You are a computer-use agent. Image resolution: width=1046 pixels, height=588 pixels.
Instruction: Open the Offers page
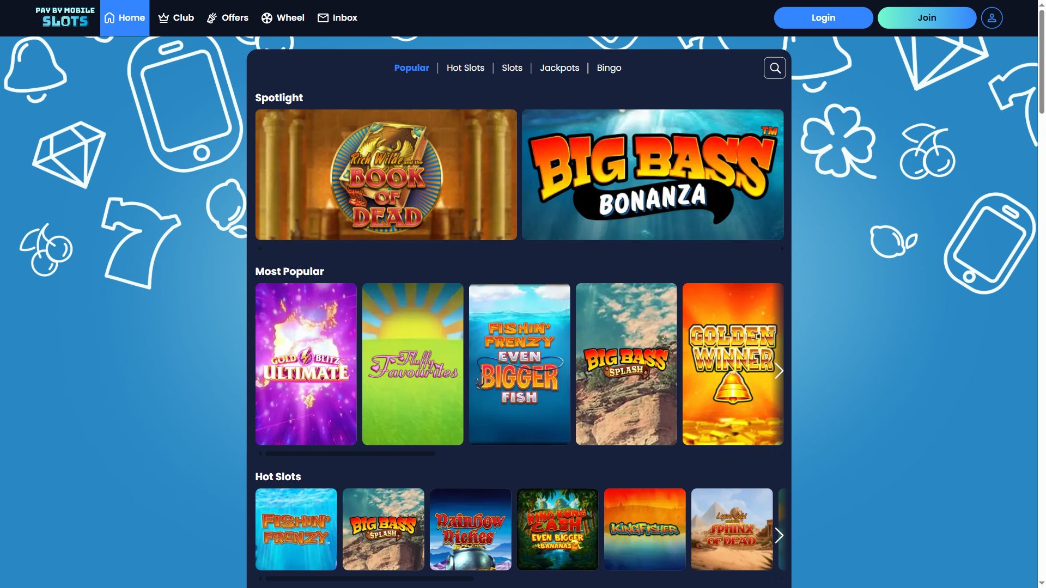(228, 18)
